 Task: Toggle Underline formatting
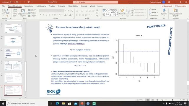point(46,15)
